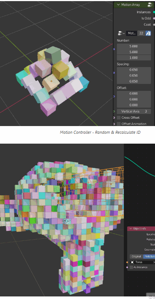The image size is (155, 299).
Task: Click the 22 user count button
Action: [141, 33]
